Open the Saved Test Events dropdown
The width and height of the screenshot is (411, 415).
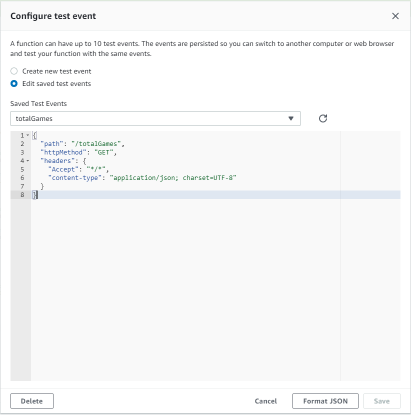click(155, 118)
